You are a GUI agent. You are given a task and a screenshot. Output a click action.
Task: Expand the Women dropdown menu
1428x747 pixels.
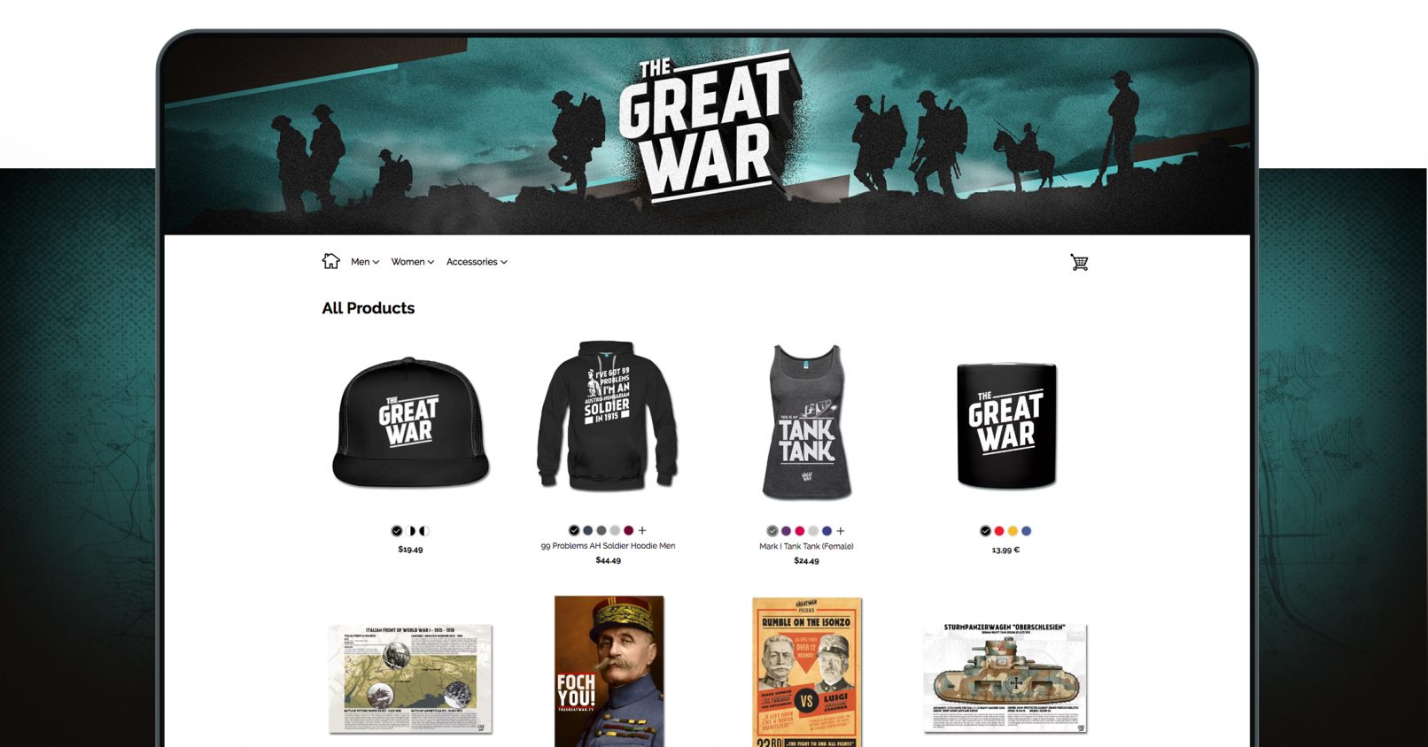412,262
